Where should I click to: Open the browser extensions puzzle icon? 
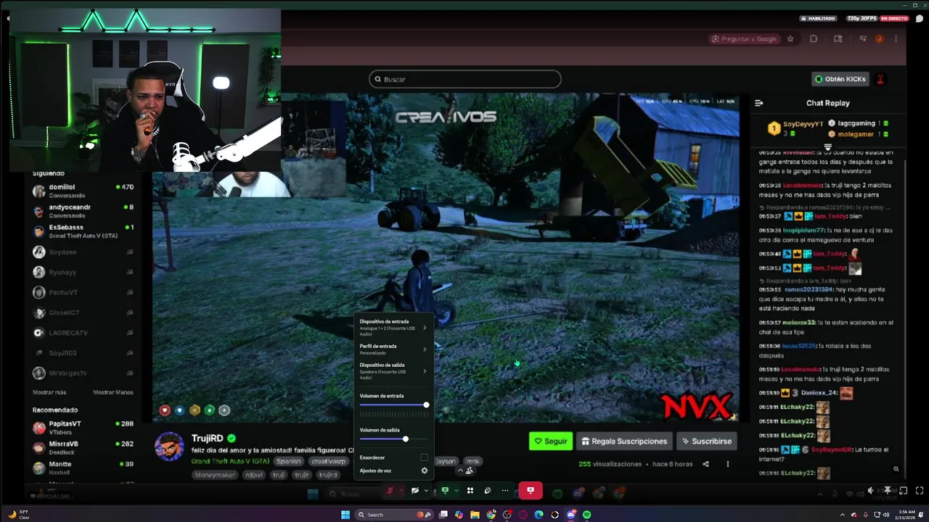pyautogui.click(x=814, y=39)
